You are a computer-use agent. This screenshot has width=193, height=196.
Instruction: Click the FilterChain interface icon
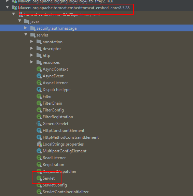click(39, 103)
